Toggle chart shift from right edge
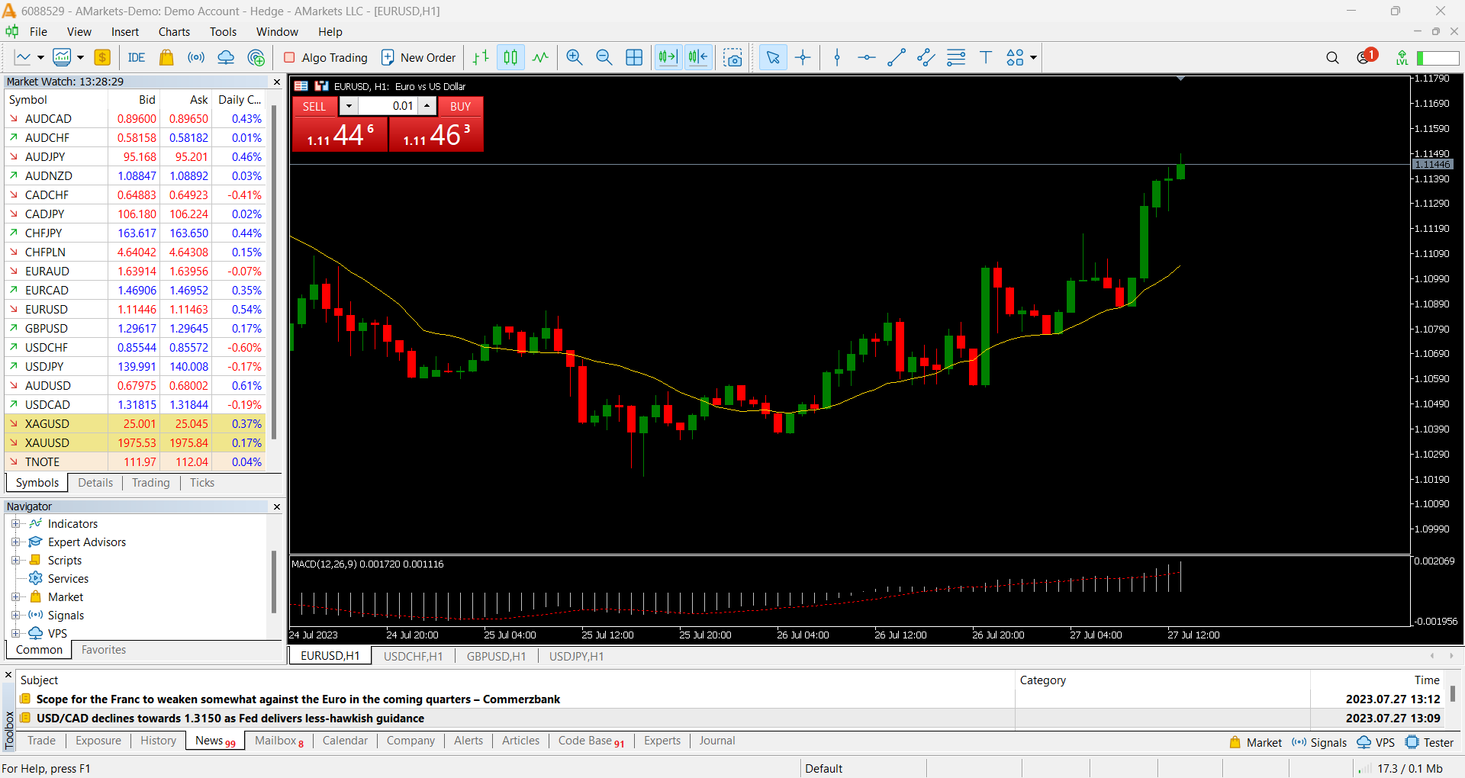Screen dimensions: 1465x778 [697, 57]
